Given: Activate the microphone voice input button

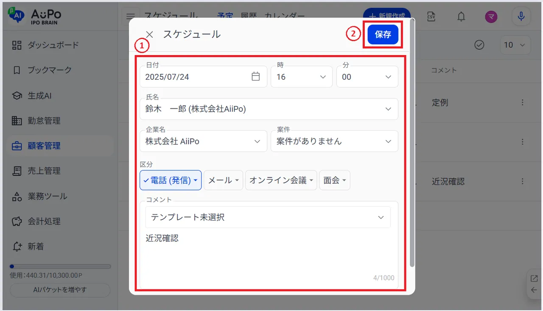Looking at the screenshot, I should [x=521, y=17].
